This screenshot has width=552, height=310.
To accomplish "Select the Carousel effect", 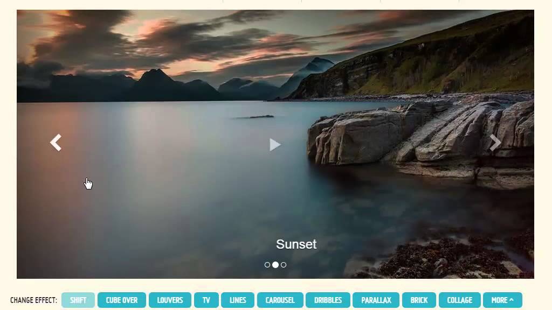I will (x=280, y=300).
